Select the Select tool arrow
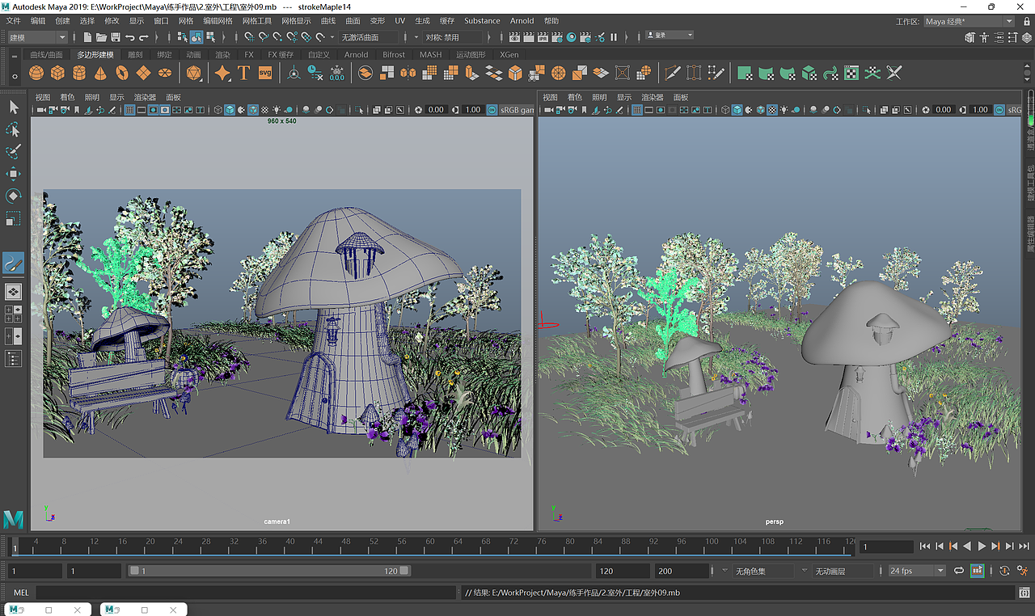 (x=14, y=107)
